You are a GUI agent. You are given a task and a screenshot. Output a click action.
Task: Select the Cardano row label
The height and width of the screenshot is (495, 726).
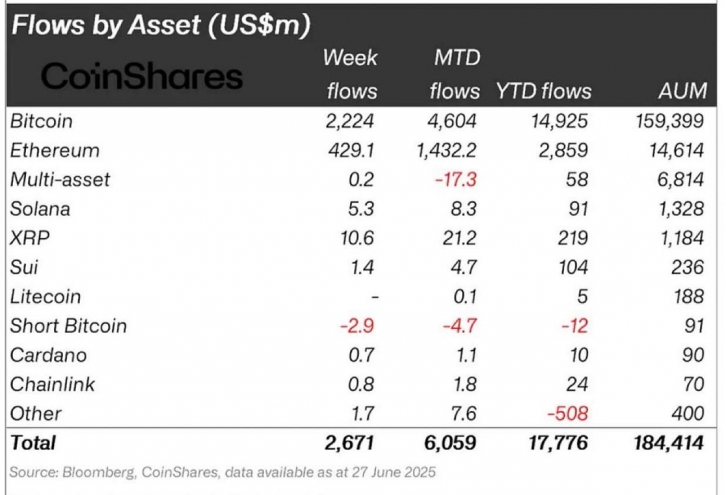(x=48, y=356)
